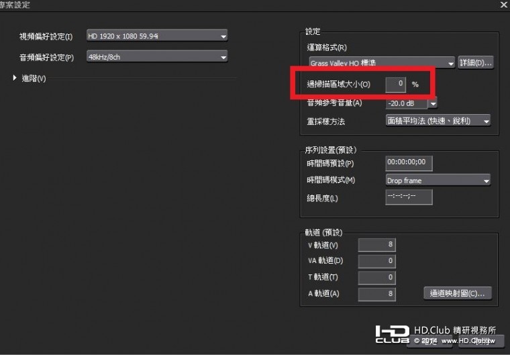Open 通道映射圖(C)... button
The height and width of the screenshot is (355, 510).
click(x=458, y=293)
